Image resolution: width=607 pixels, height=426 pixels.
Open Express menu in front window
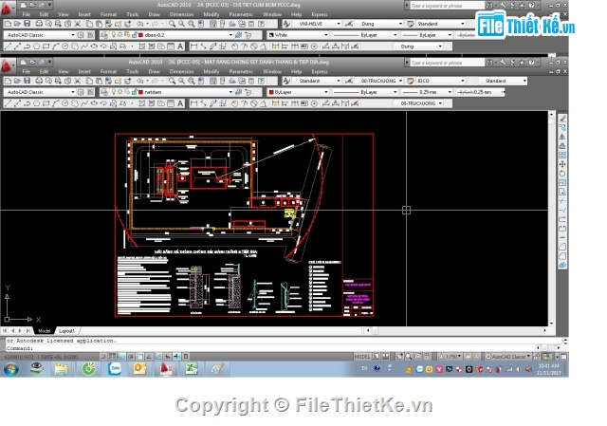click(320, 72)
